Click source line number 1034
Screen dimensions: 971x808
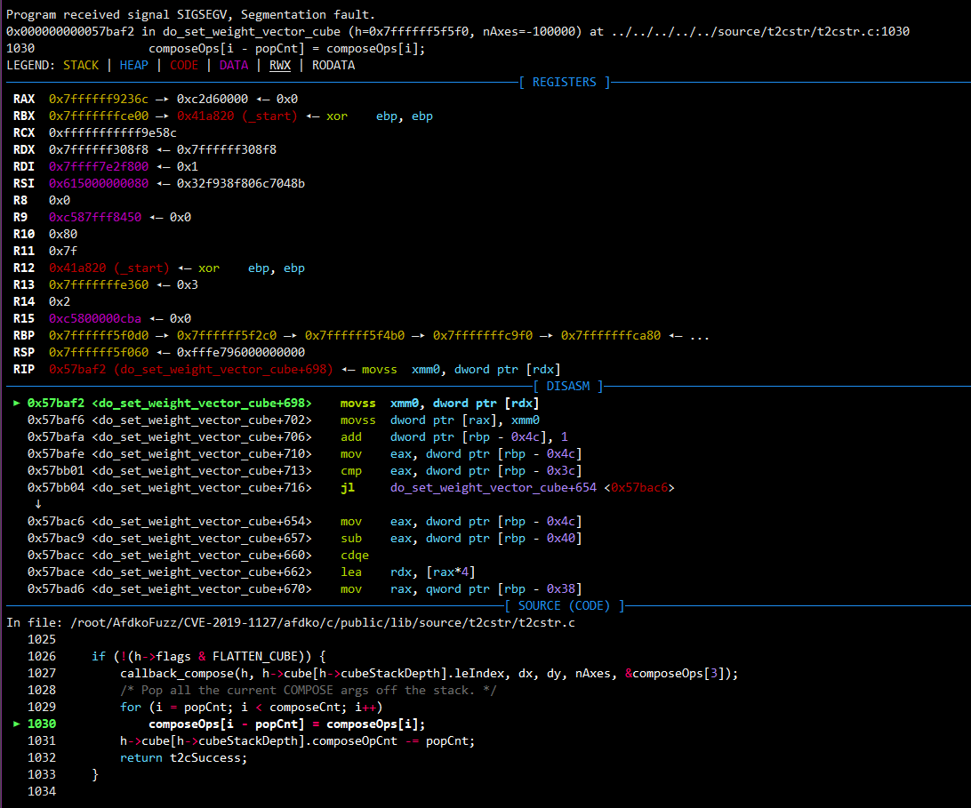42,791
